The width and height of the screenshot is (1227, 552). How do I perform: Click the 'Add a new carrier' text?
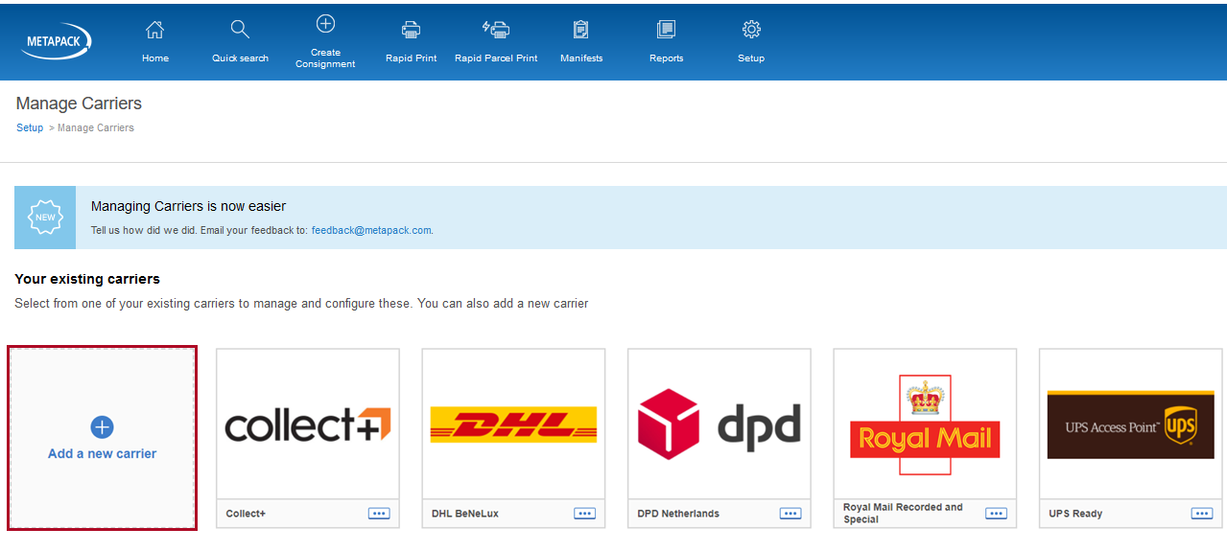click(102, 453)
